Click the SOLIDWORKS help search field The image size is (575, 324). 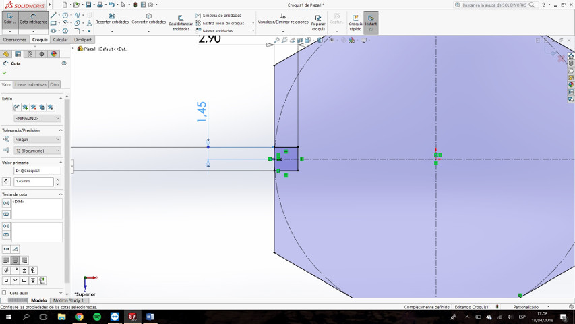point(495,5)
